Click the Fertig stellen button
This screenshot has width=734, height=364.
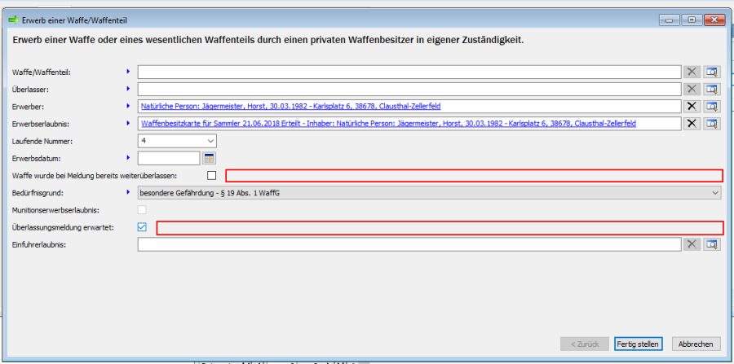(639, 344)
